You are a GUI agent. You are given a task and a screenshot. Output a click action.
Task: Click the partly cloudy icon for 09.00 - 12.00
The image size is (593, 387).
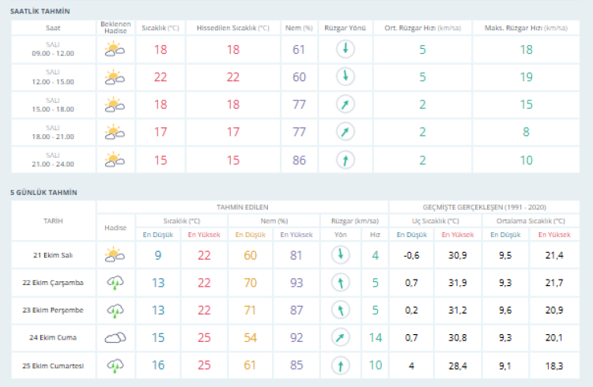(x=115, y=49)
